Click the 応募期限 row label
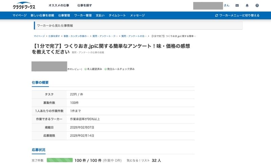The width and height of the screenshot is (271, 168). tap(49, 136)
